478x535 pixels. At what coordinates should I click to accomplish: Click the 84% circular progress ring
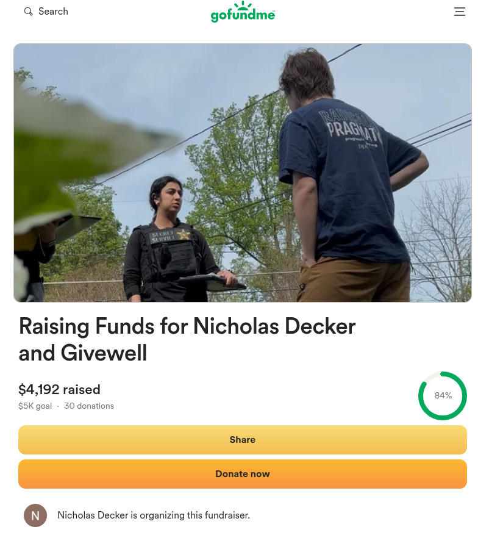[x=442, y=395]
